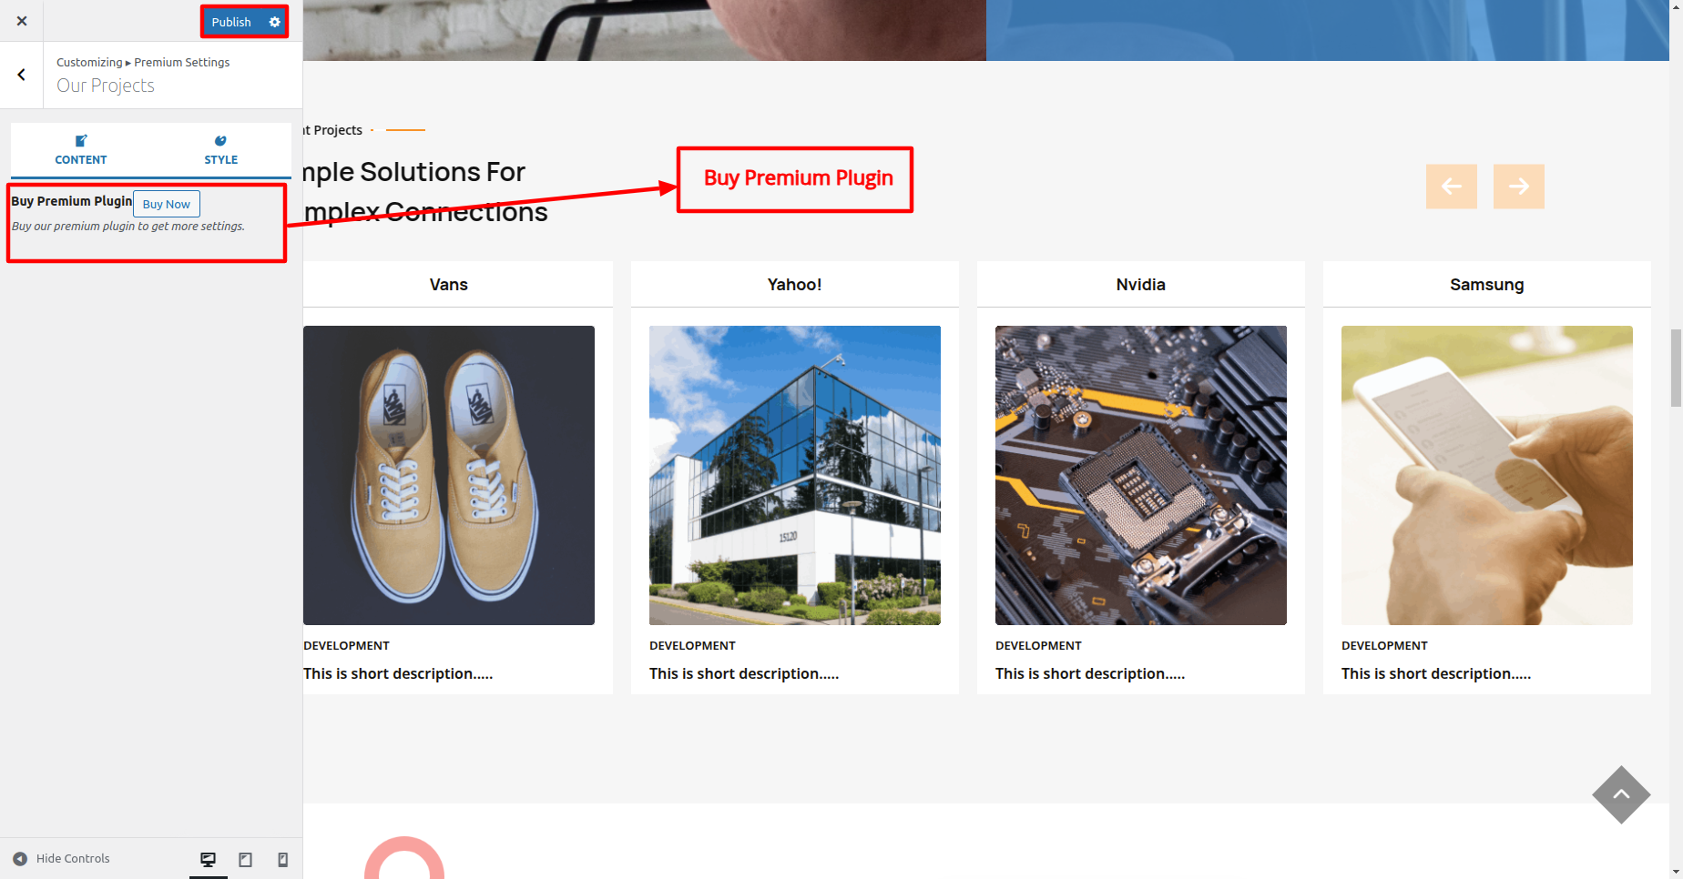This screenshot has width=1683, height=879.
Task: Select mobile preview device icon
Action: coord(282,859)
